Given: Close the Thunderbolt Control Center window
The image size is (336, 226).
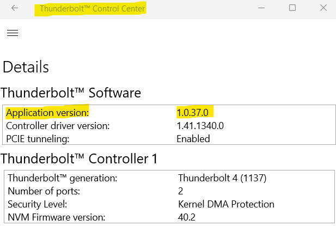Looking at the screenshot, I should [x=323, y=8].
